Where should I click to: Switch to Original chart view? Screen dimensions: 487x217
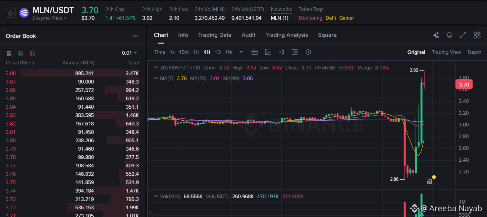416,52
